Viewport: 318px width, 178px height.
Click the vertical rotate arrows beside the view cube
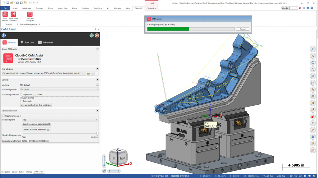coord(104,161)
